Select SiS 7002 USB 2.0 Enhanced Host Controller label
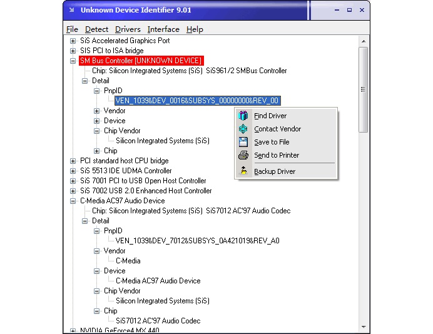433x334 pixels. click(x=146, y=191)
